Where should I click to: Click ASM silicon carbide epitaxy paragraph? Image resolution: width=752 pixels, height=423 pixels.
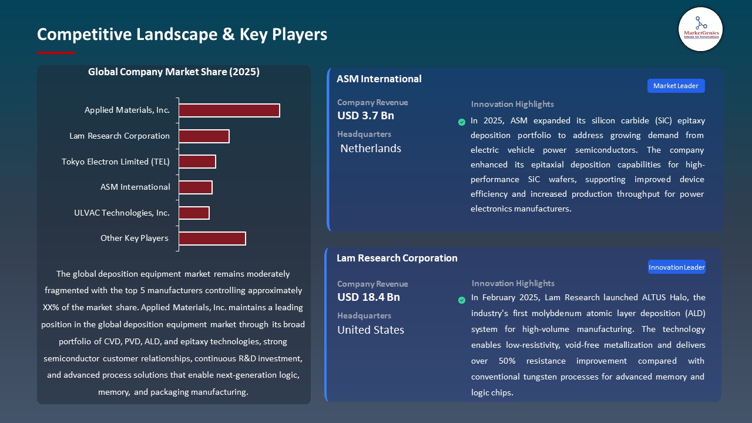pos(587,164)
